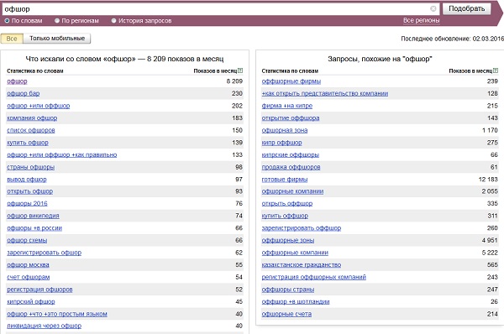Image resolution: width=504 pixels, height=334 pixels.
Task: Open the 'оффшорные зоны' link
Action: 288,240
